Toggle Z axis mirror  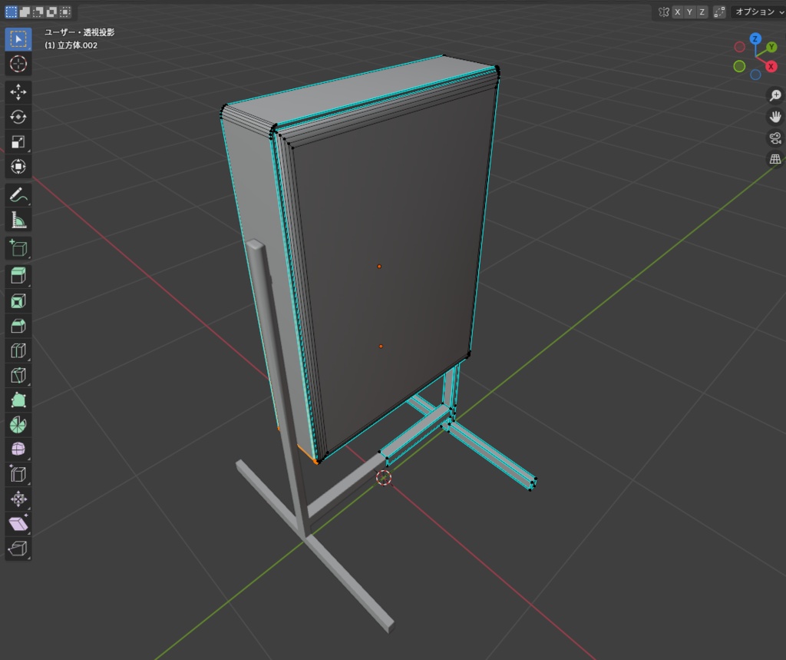(x=702, y=12)
